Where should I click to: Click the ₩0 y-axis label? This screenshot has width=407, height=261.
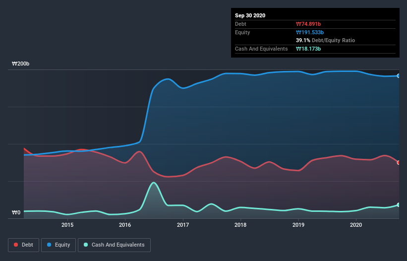tap(16, 212)
